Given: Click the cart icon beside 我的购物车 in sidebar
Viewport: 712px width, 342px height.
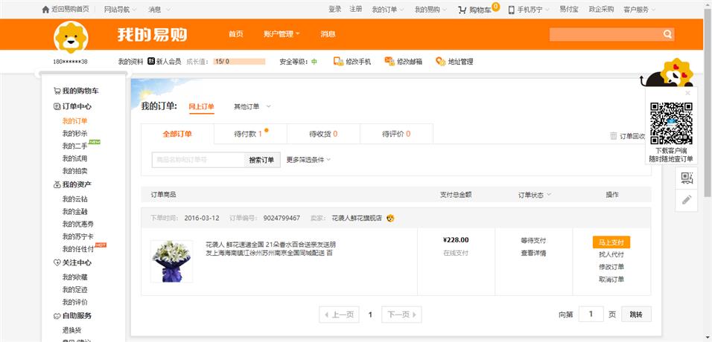Looking at the screenshot, I should coord(57,91).
